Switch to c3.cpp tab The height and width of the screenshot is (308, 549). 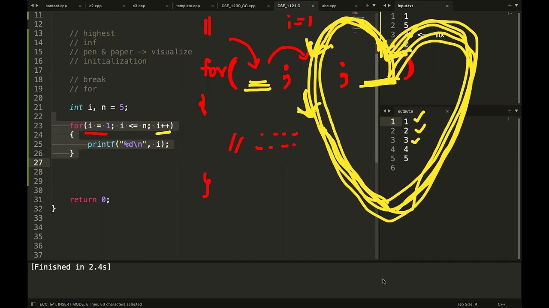[x=139, y=6]
